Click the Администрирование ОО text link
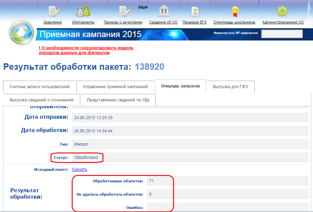313x212 pixels. click(x=283, y=22)
